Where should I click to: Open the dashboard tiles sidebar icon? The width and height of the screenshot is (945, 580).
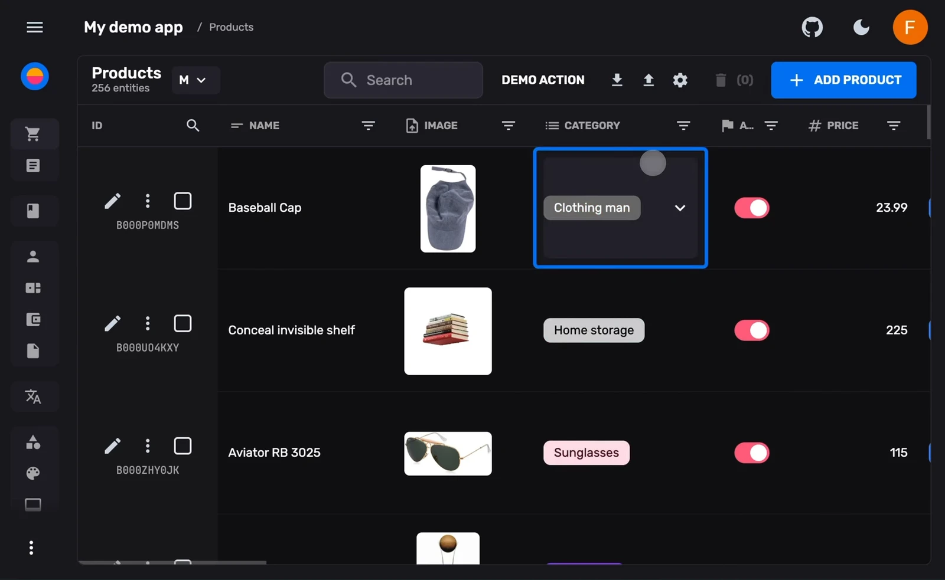coord(33,288)
